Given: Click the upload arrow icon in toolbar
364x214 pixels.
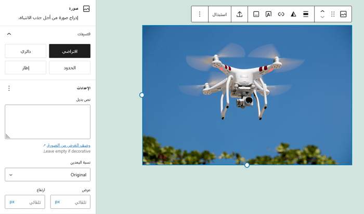Looking at the screenshot, I should (239, 14).
